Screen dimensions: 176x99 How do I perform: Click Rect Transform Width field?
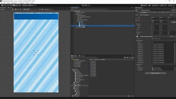[x=155, y=22]
